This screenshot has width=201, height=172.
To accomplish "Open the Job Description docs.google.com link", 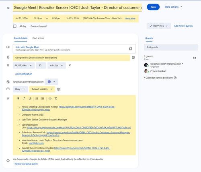I will 79,128.
